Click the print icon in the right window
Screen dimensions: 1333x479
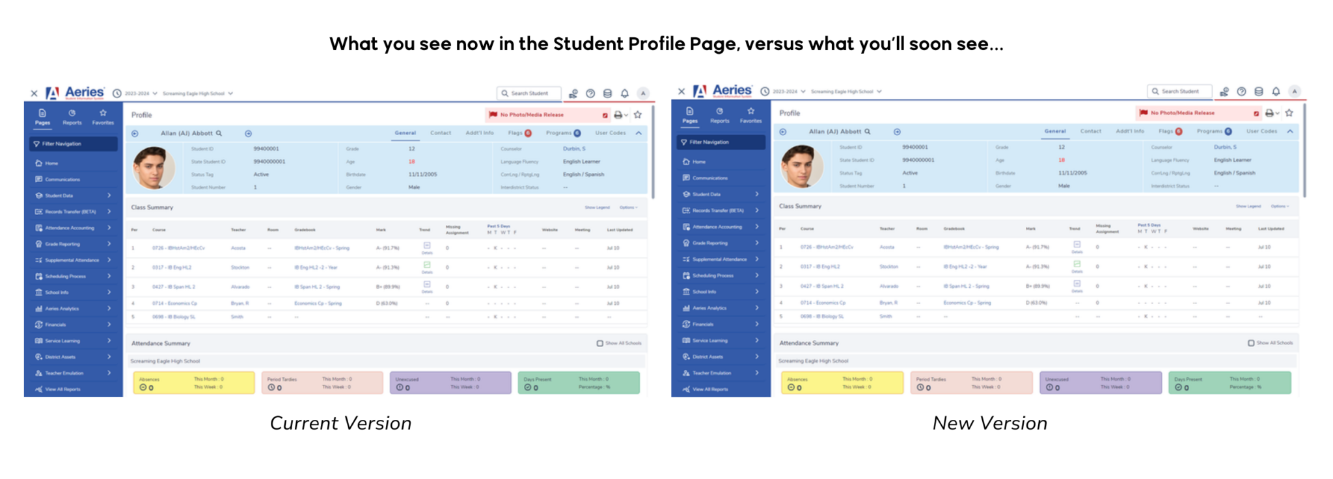click(1269, 113)
